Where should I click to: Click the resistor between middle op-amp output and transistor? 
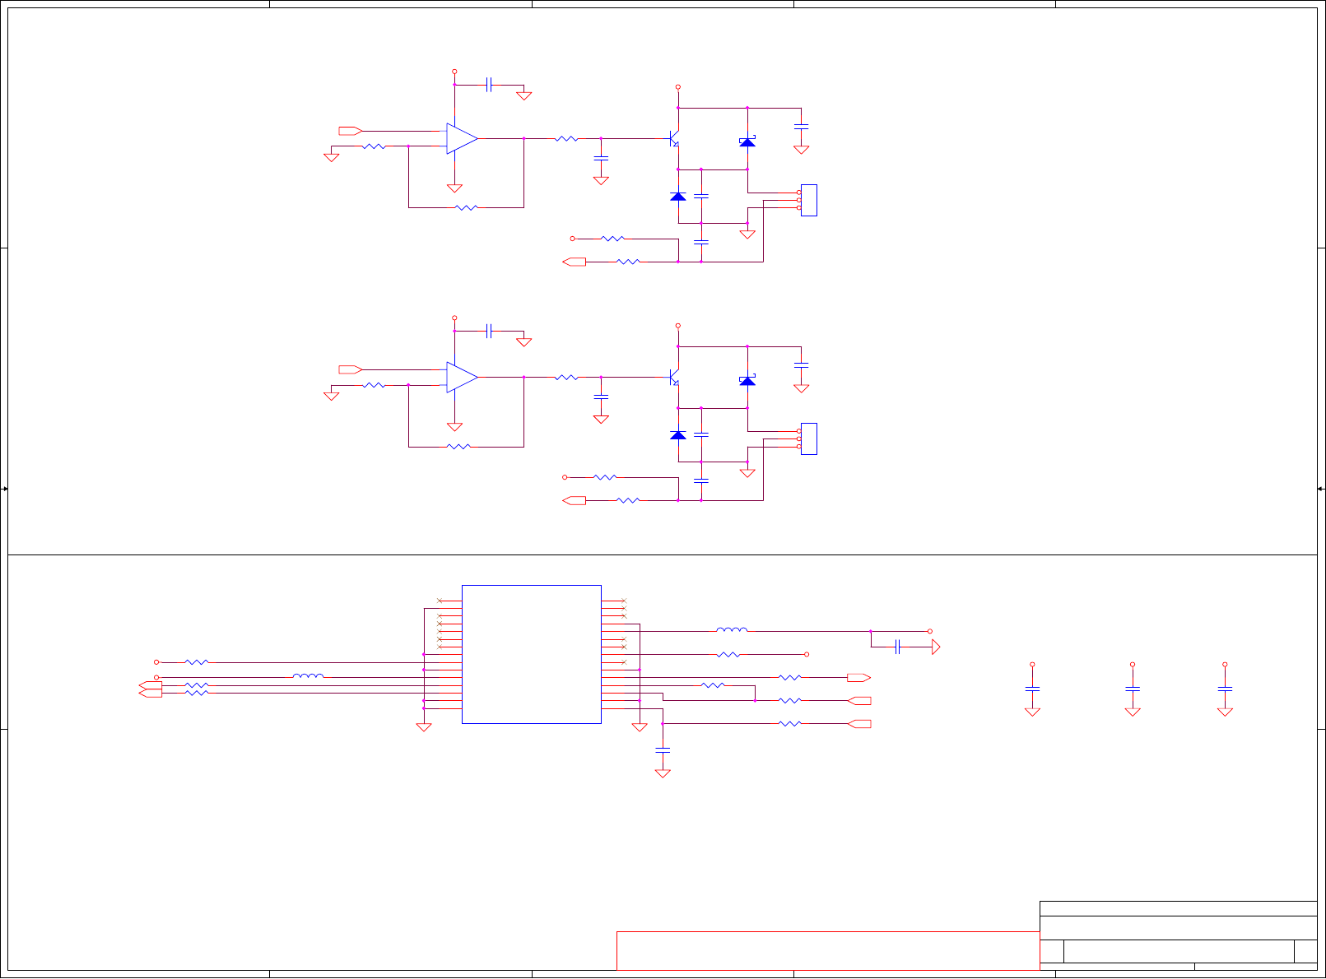pos(566,377)
